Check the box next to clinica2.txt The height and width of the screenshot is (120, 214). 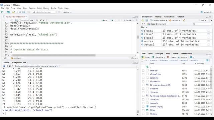pos(143,99)
